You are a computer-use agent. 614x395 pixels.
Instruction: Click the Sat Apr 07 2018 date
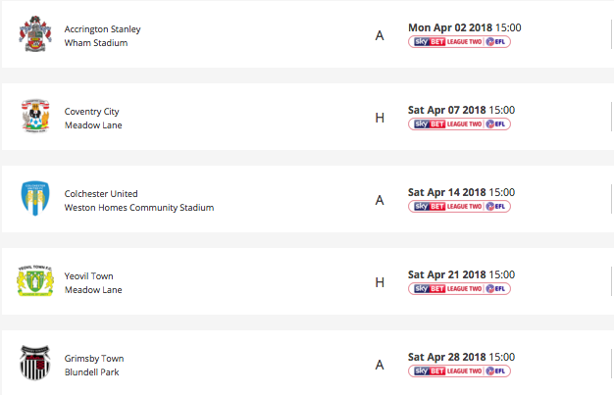(x=446, y=110)
